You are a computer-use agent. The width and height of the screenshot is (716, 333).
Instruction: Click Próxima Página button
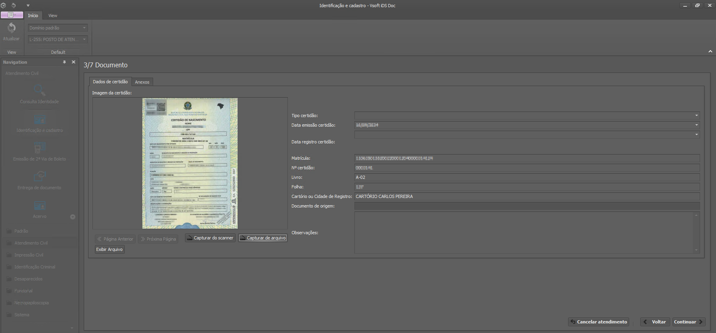pyautogui.click(x=158, y=239)
